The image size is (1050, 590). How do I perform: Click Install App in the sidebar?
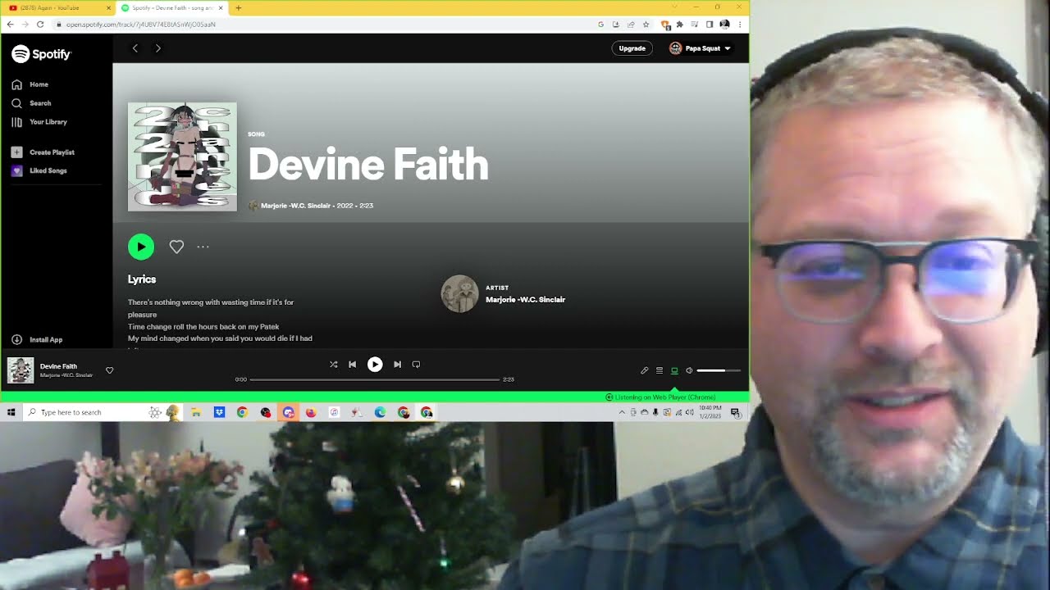(37, 339)
